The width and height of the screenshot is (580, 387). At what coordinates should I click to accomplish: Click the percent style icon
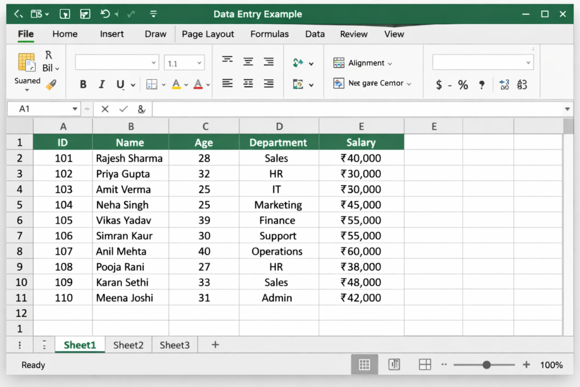tap(463, 85)
